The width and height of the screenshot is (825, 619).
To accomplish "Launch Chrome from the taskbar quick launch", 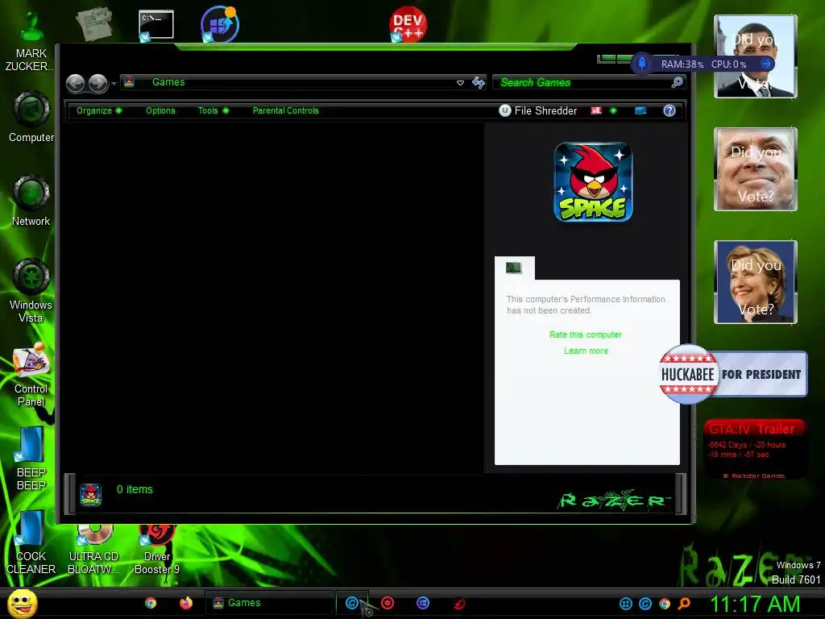I will [x=151, y=603].
